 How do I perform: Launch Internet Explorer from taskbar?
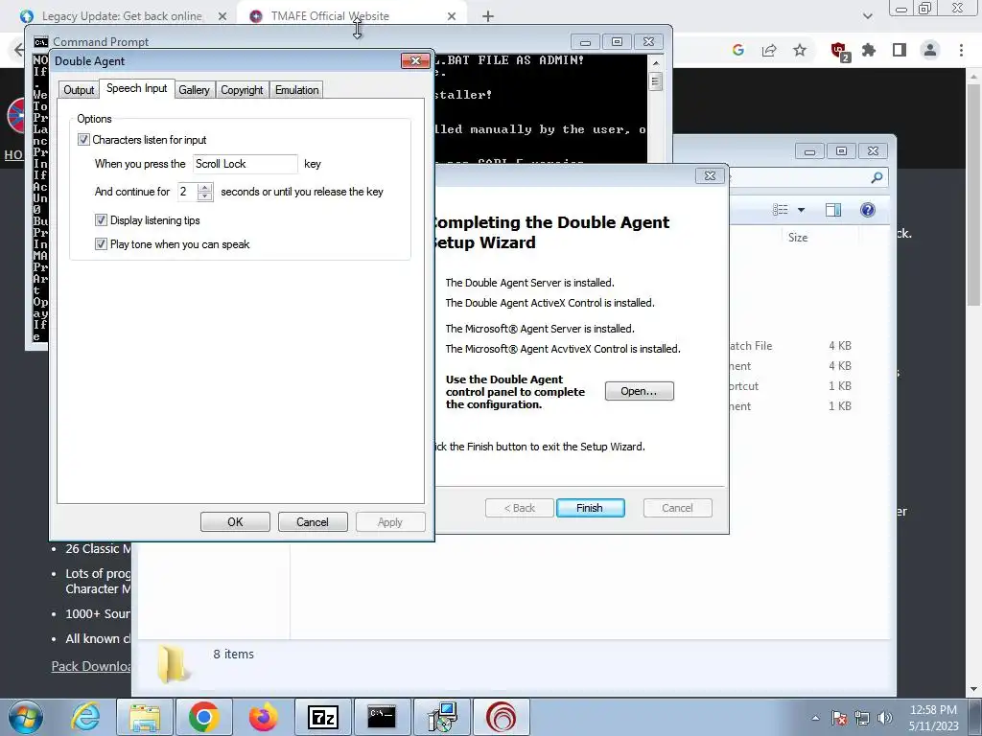(85, 717)
